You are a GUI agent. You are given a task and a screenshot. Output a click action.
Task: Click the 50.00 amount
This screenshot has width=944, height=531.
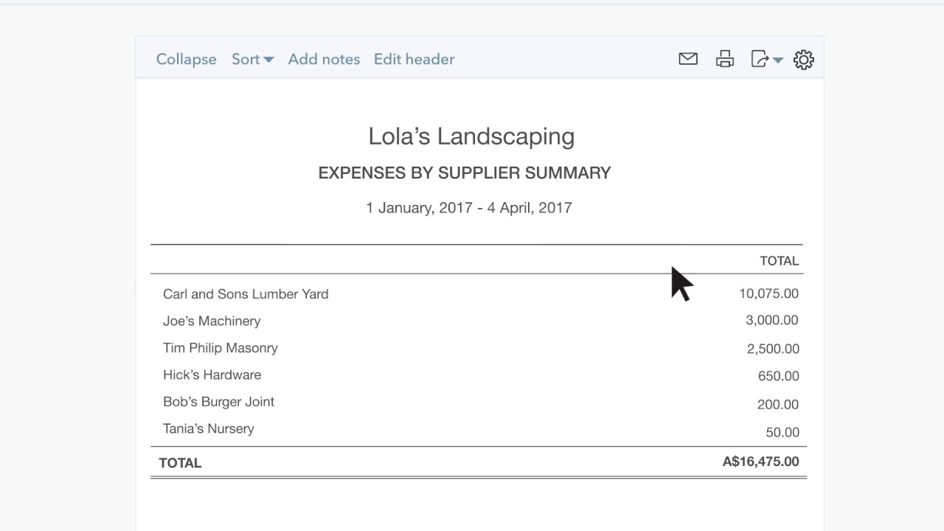point(782,432)
